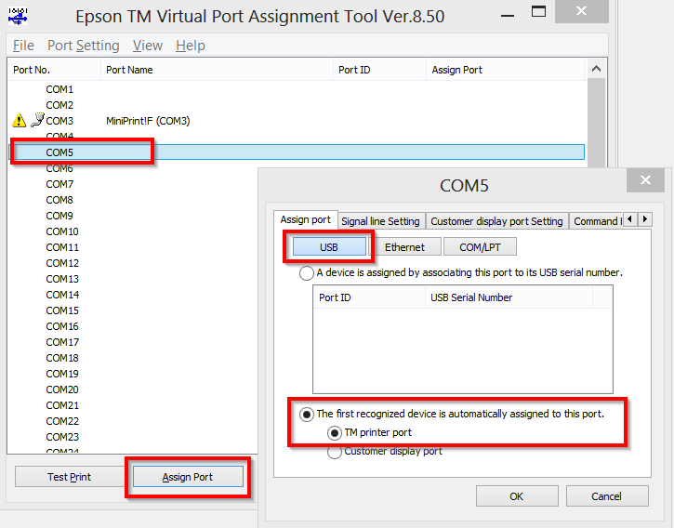This screenshot has height=528, width=674.
Task: Select associate by USB serial number option
Action: coord(307,273)
